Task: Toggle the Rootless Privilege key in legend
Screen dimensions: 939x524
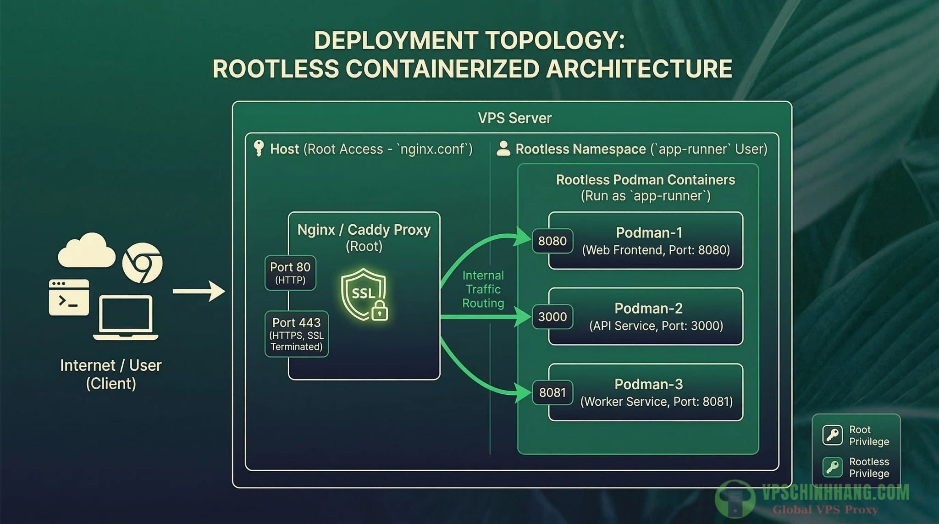Action: point(834,467)
